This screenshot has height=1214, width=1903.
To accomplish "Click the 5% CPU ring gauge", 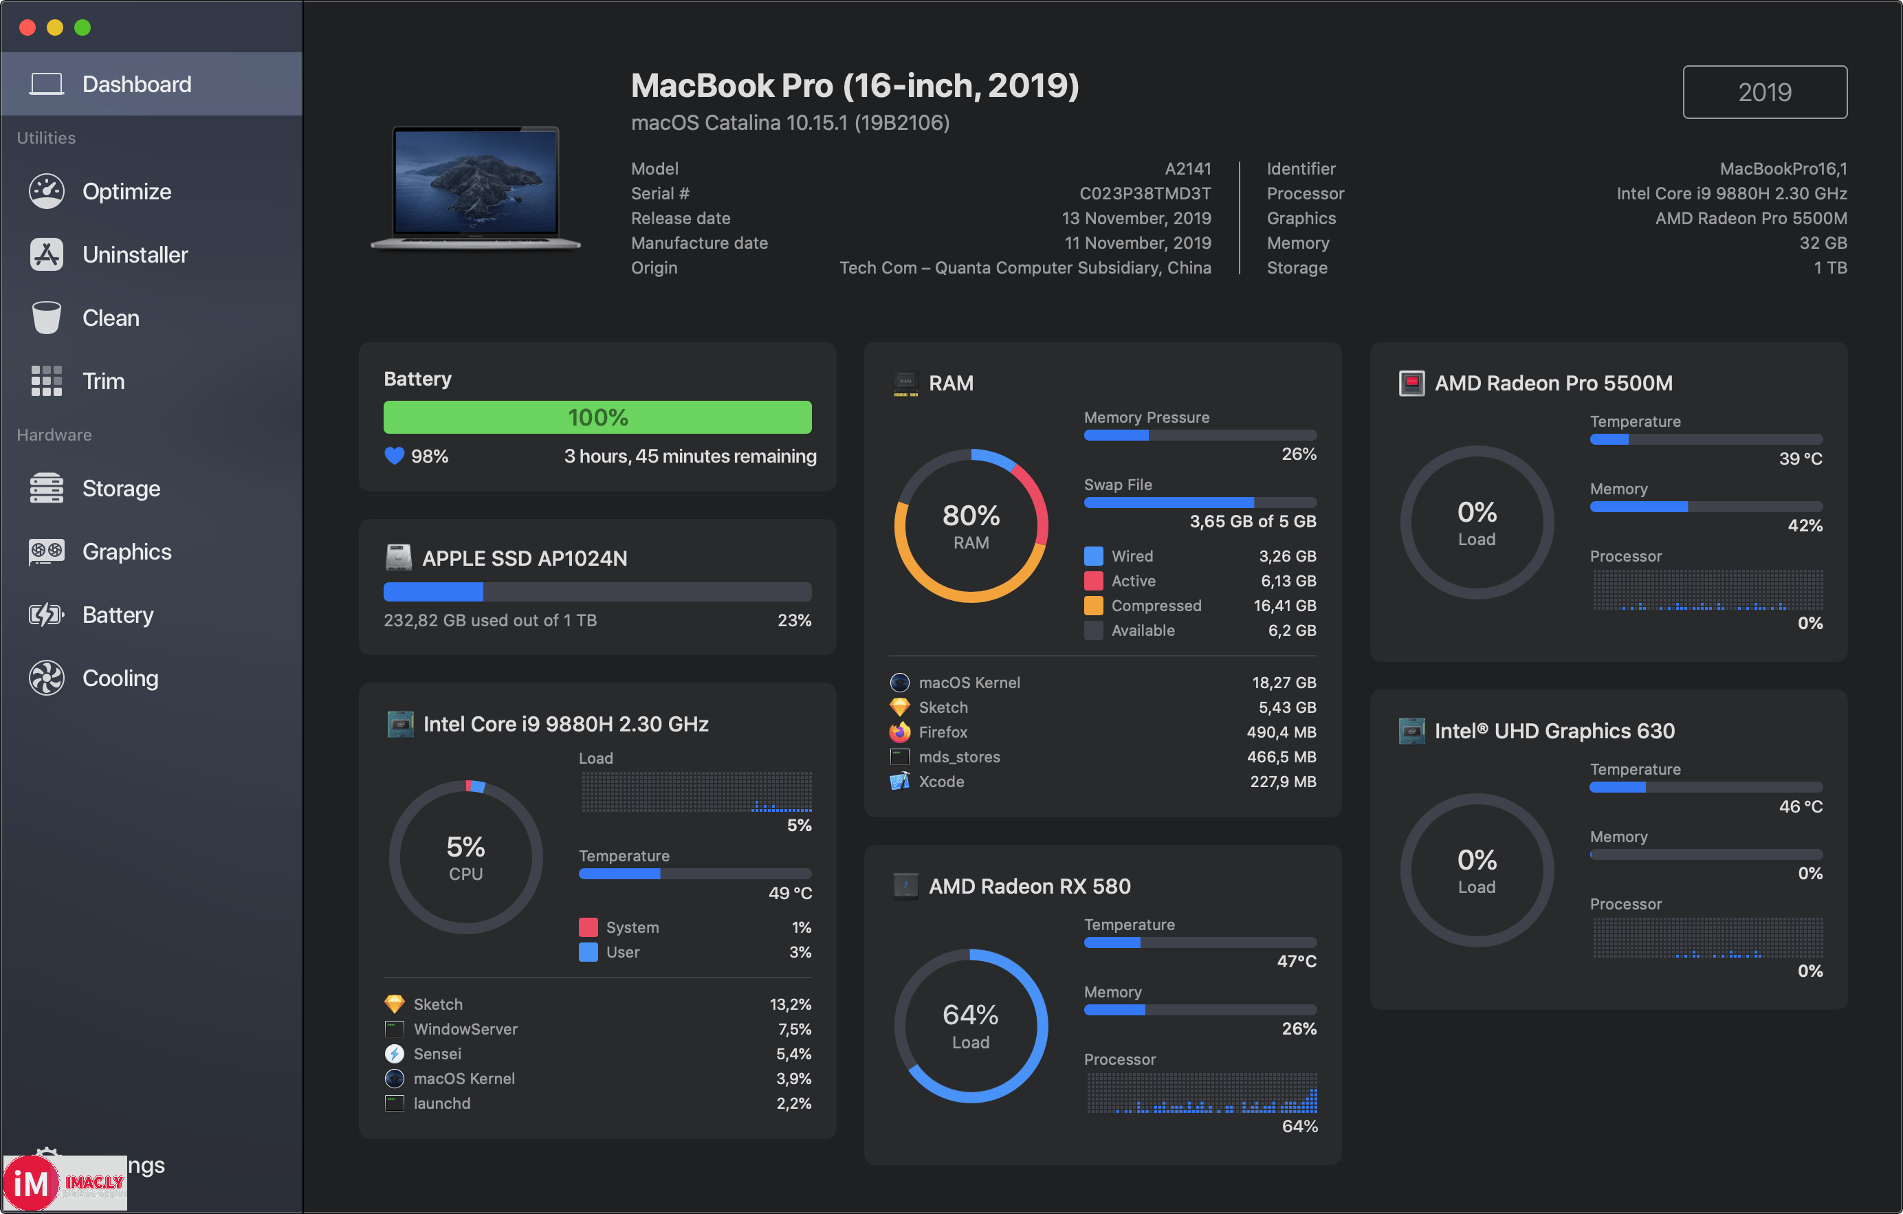I will 465,857.
